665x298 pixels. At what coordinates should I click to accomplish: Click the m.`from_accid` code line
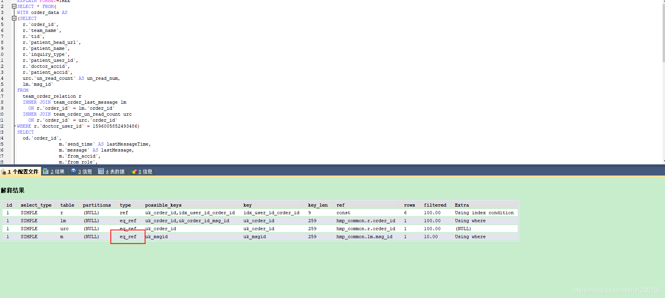(x=80, y=156)
